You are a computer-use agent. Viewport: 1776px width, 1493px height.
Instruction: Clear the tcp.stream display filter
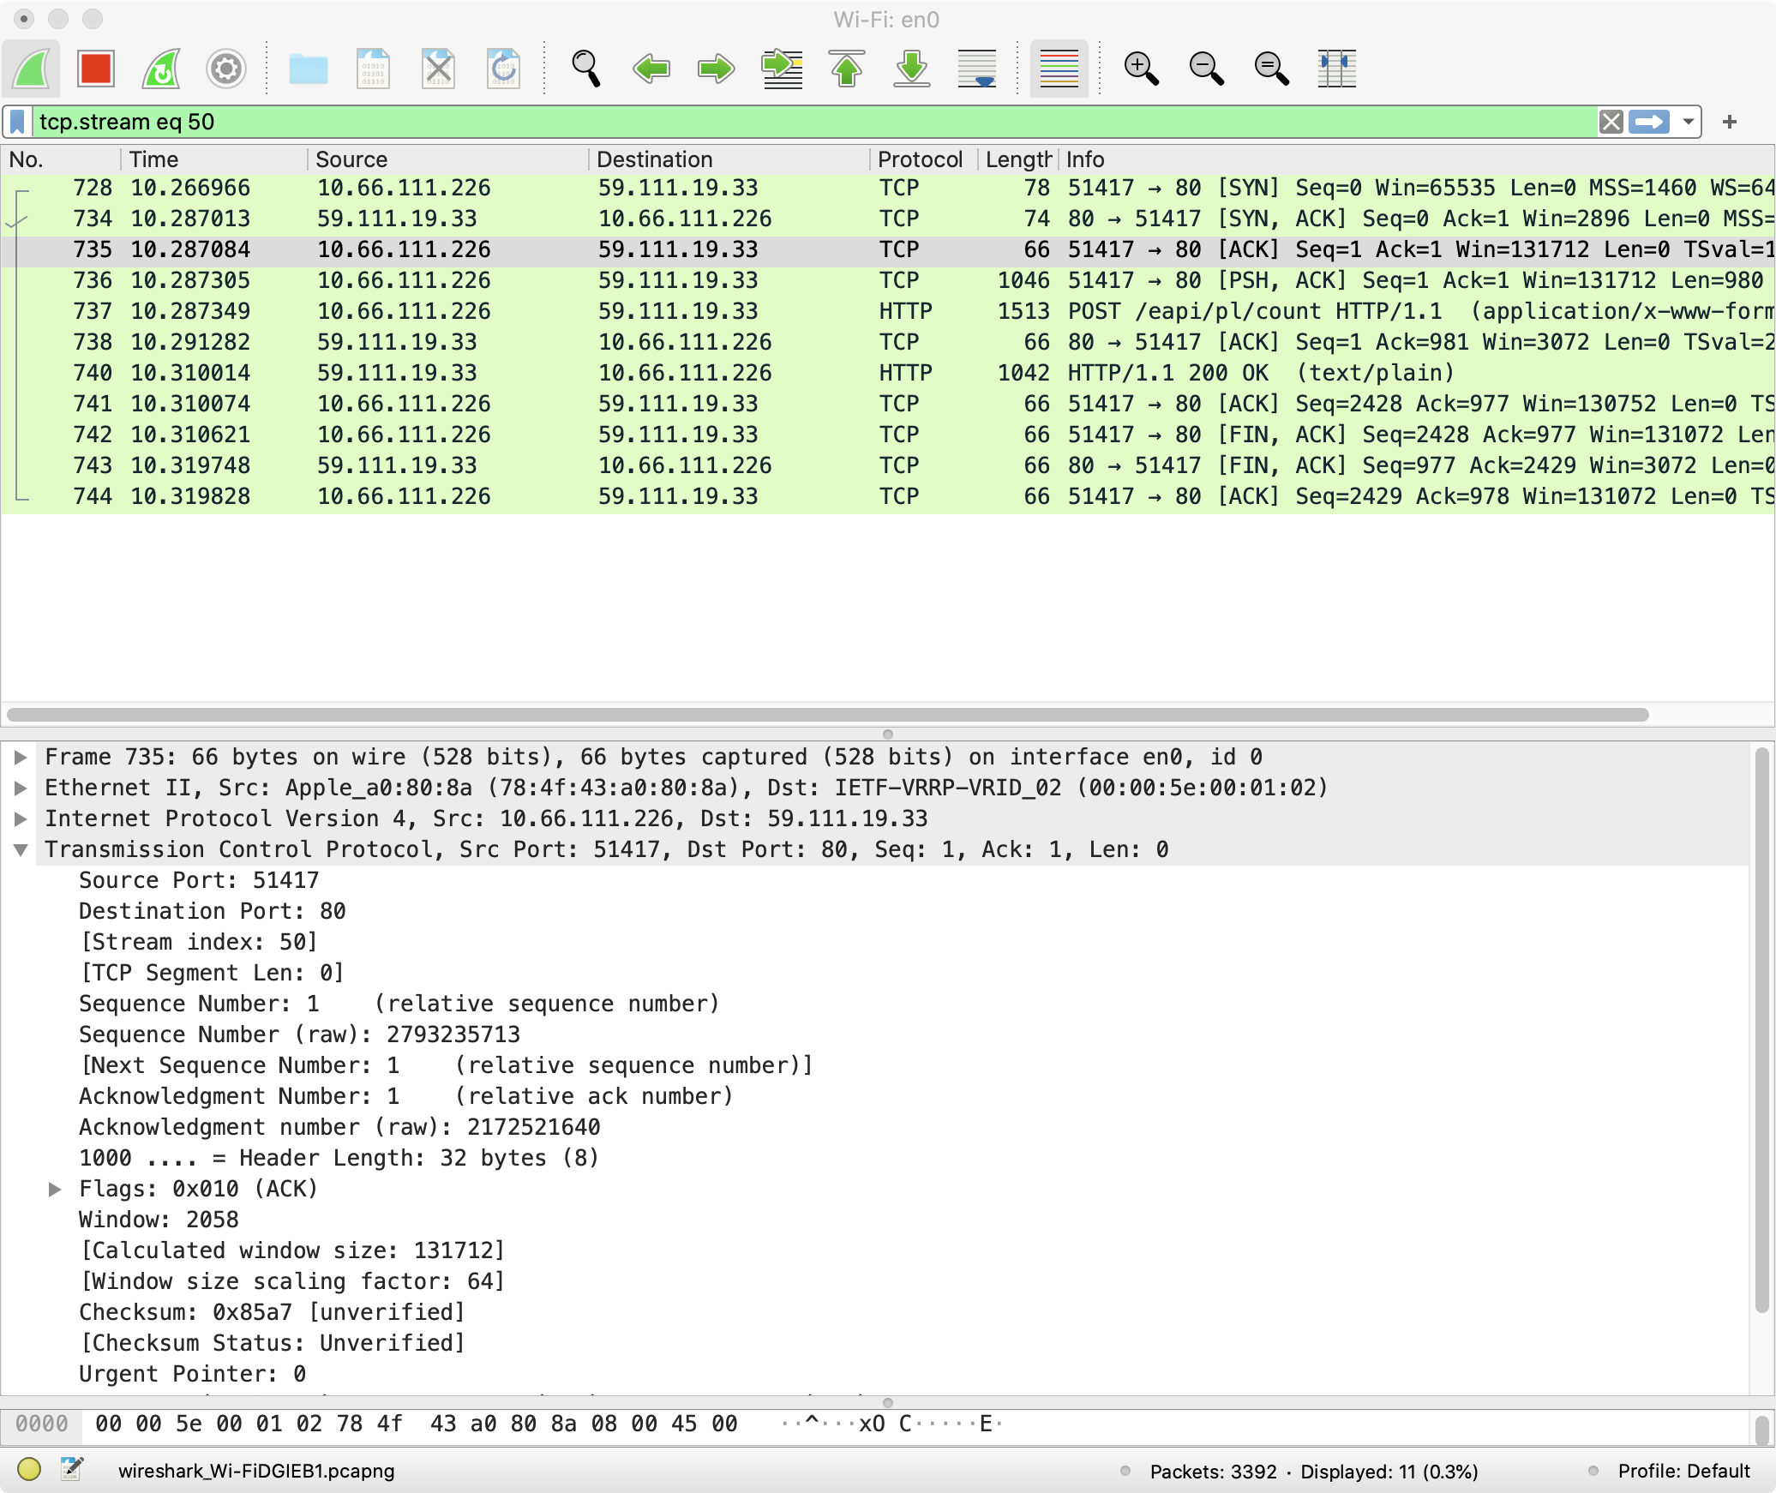point(1611,122)
